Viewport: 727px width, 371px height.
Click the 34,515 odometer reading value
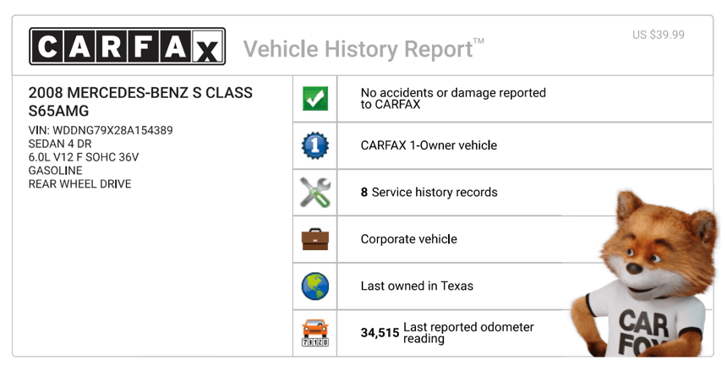tap(380, 333)
